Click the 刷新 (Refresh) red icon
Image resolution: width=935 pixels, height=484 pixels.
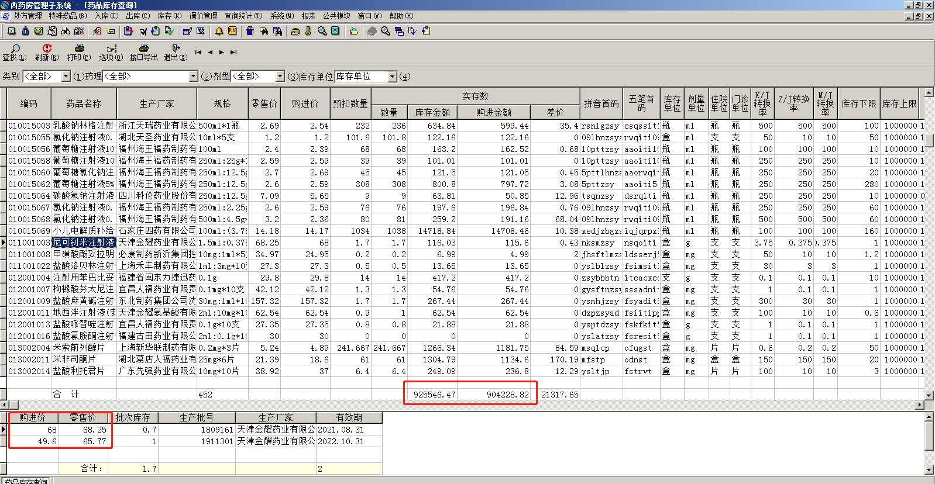coord(47,49)
